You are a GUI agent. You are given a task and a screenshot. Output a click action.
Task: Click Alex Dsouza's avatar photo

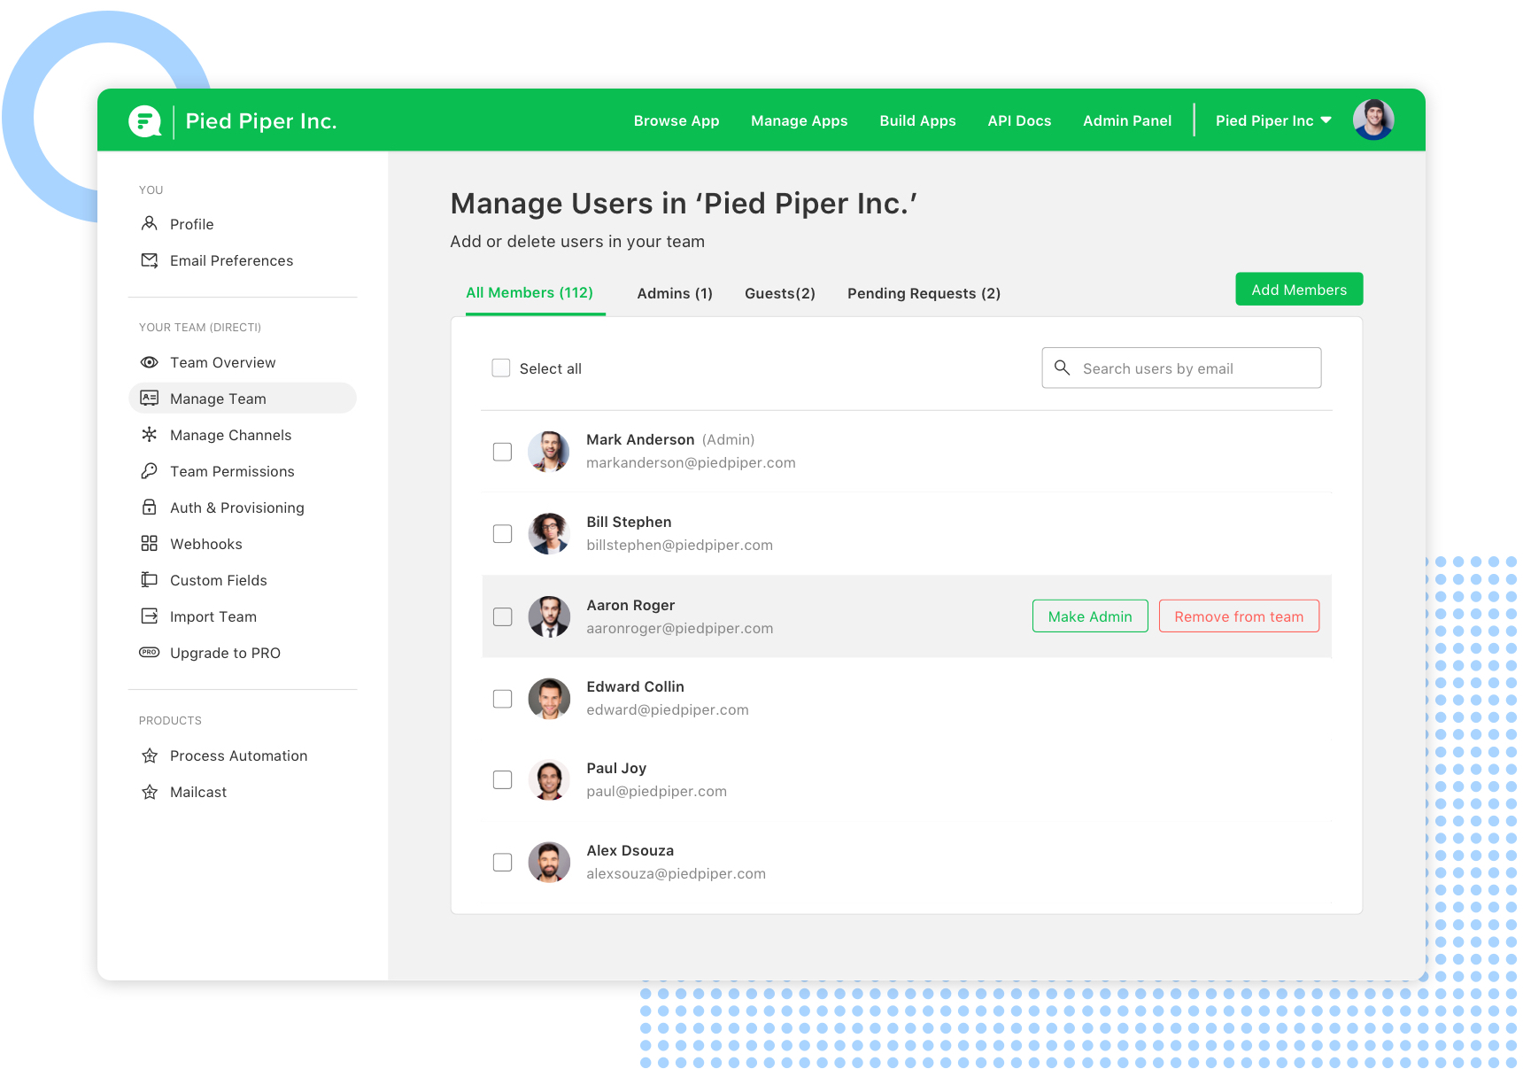[x=549, y=863]
